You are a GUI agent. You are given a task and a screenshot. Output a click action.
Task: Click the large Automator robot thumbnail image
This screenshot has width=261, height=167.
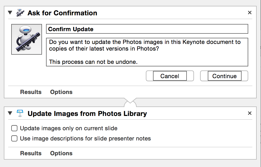27,39
